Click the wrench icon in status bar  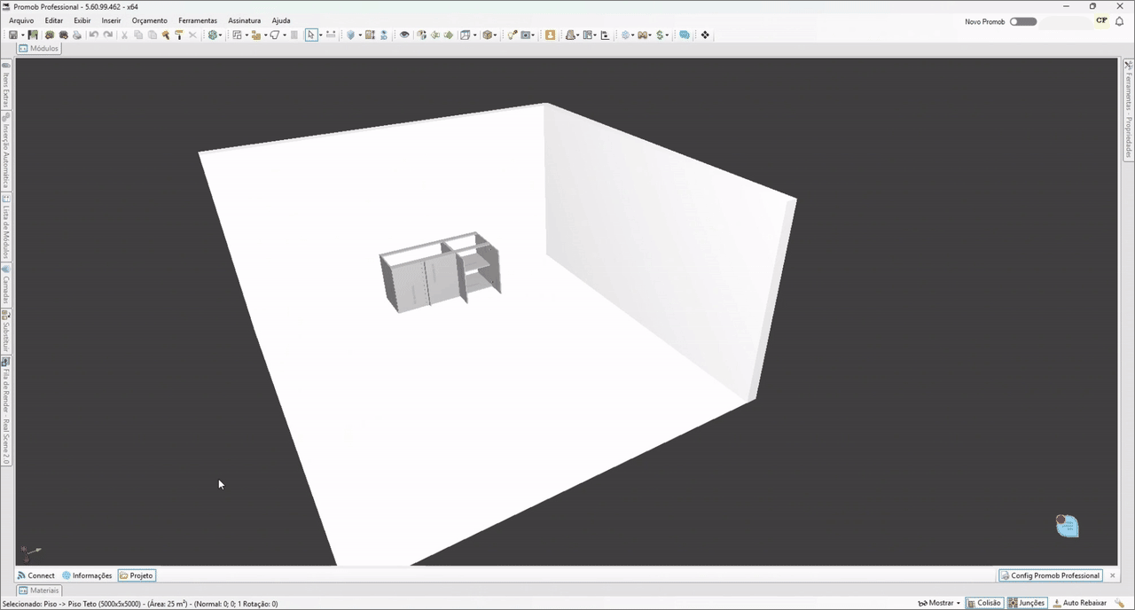tap(1120, 603)
